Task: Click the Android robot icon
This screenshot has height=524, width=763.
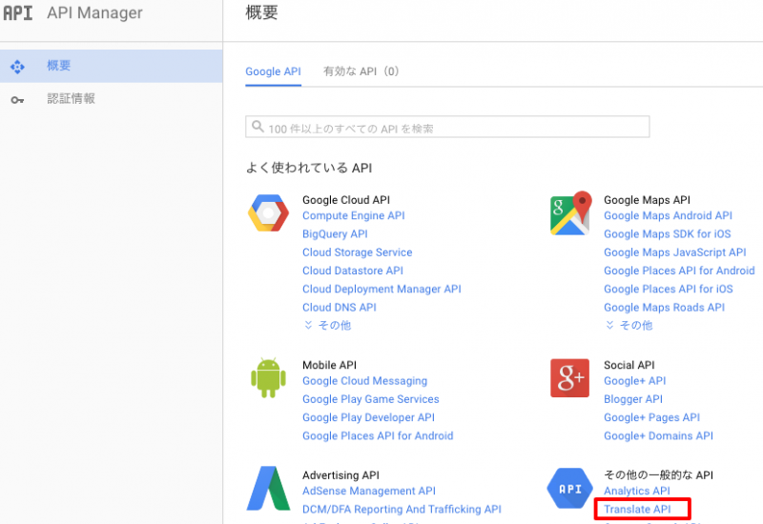Action: click(x=268, y=377)
